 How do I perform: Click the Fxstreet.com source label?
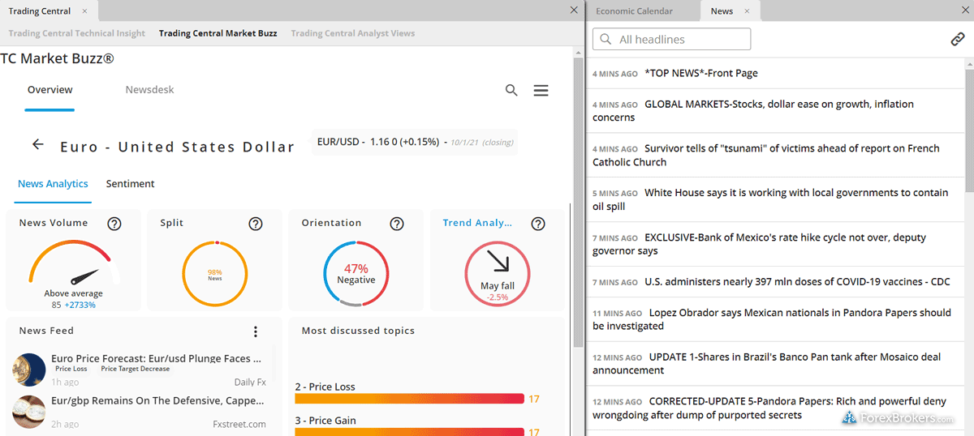click(x=239, y=424)
